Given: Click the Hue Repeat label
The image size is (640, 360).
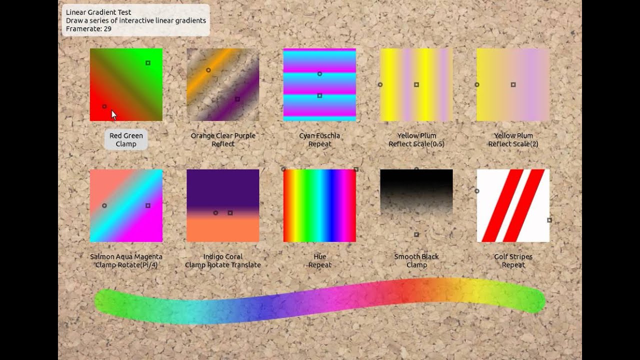Looking at the screenshot, I should click(320, 260).
